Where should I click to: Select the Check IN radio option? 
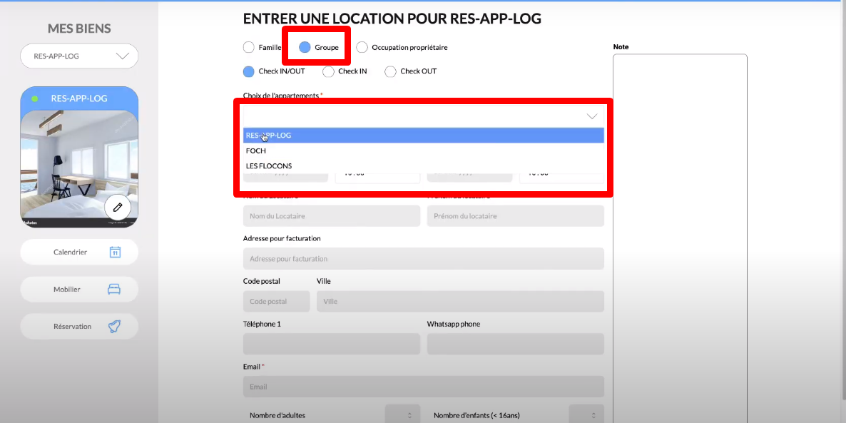(328, 71)
